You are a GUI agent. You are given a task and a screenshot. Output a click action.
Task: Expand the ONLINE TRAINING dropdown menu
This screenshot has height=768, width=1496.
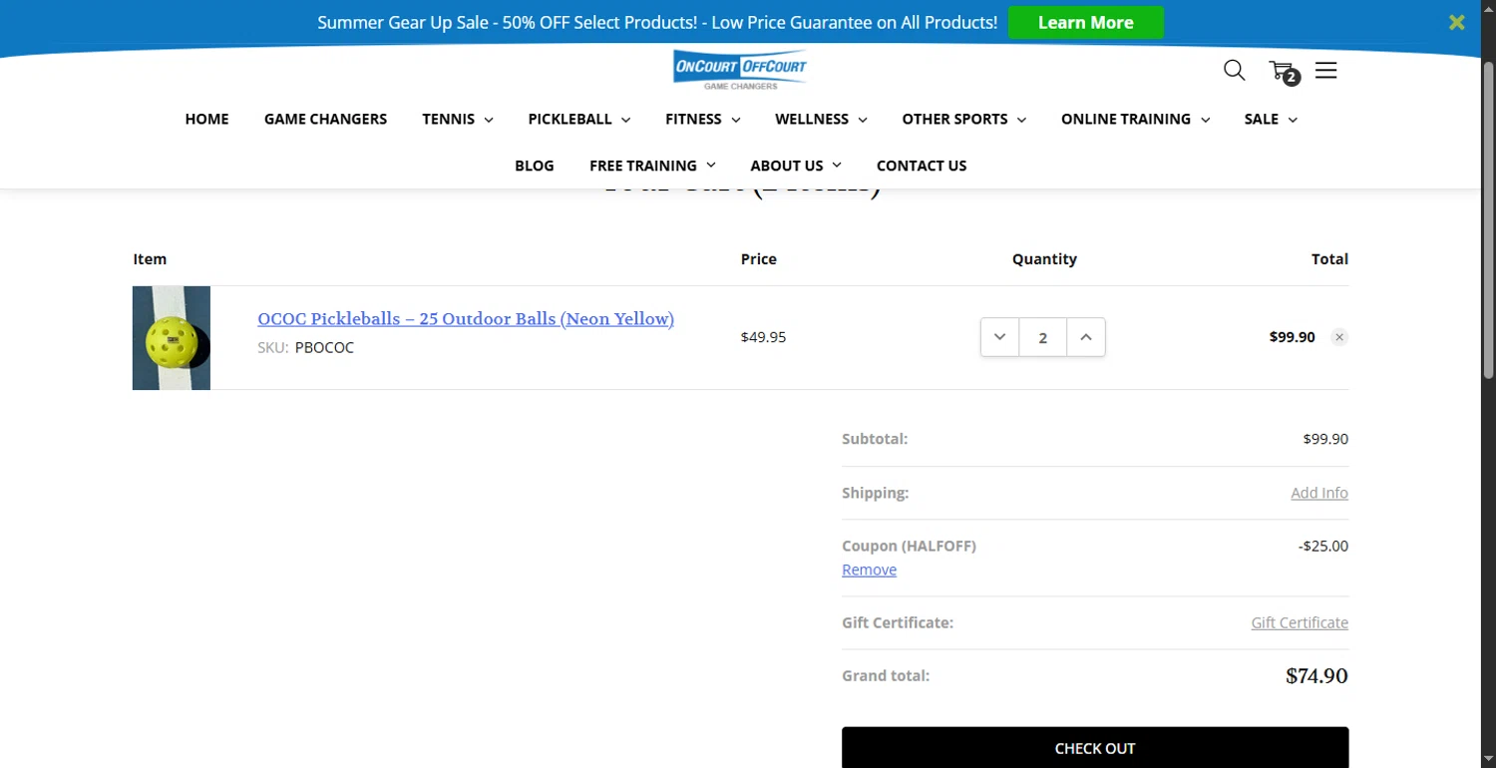tap(1136, 119)
